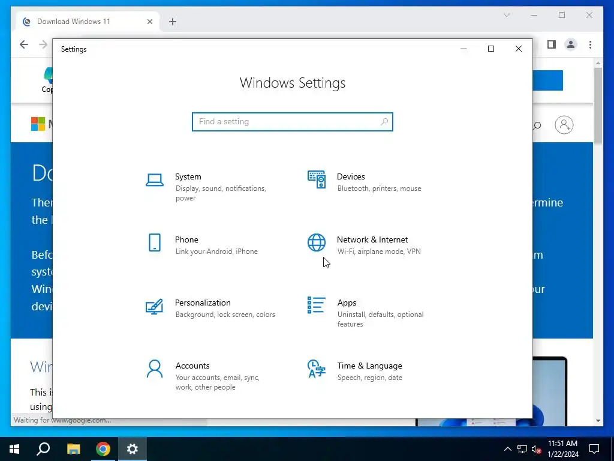Switch to Chrome on the taskbar
The image size is (614, 461).
point(103,449)
